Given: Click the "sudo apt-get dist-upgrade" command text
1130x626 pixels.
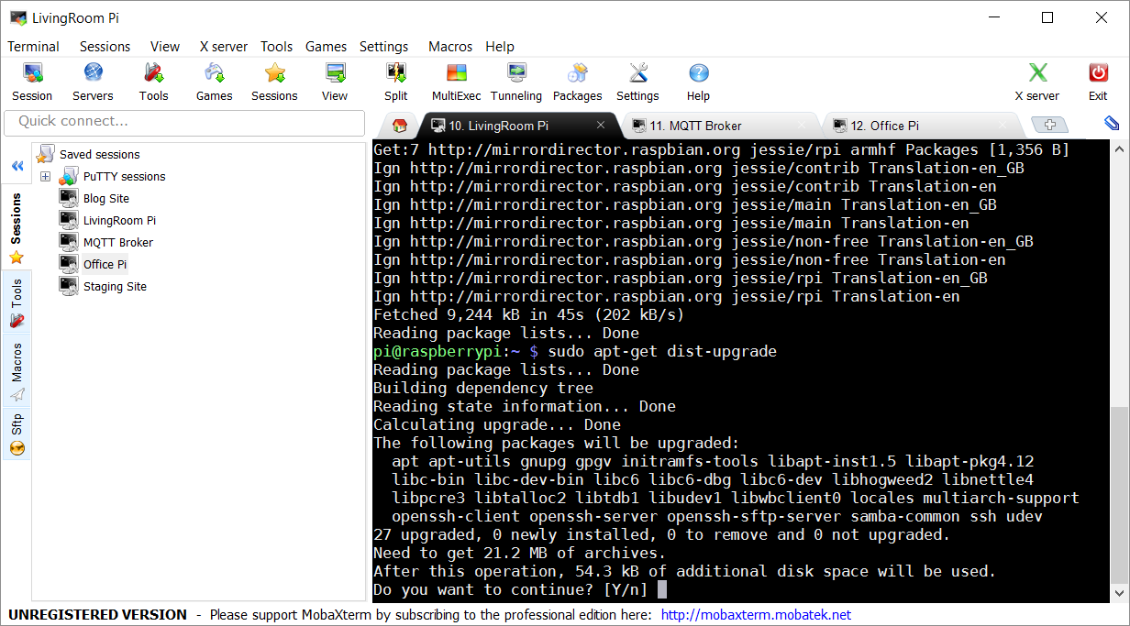Looking at the screenshot, I should (x=662, y=351).
